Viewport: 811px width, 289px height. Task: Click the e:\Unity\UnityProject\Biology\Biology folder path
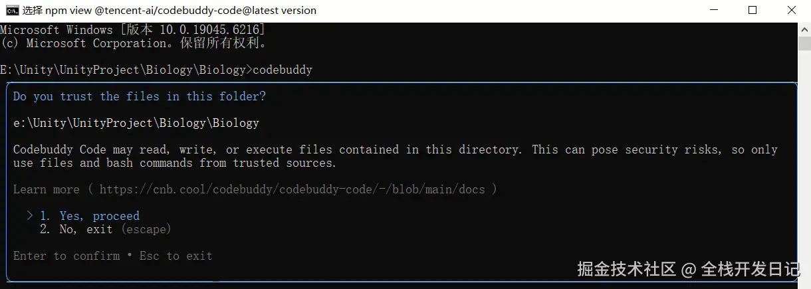click(136, 123)
